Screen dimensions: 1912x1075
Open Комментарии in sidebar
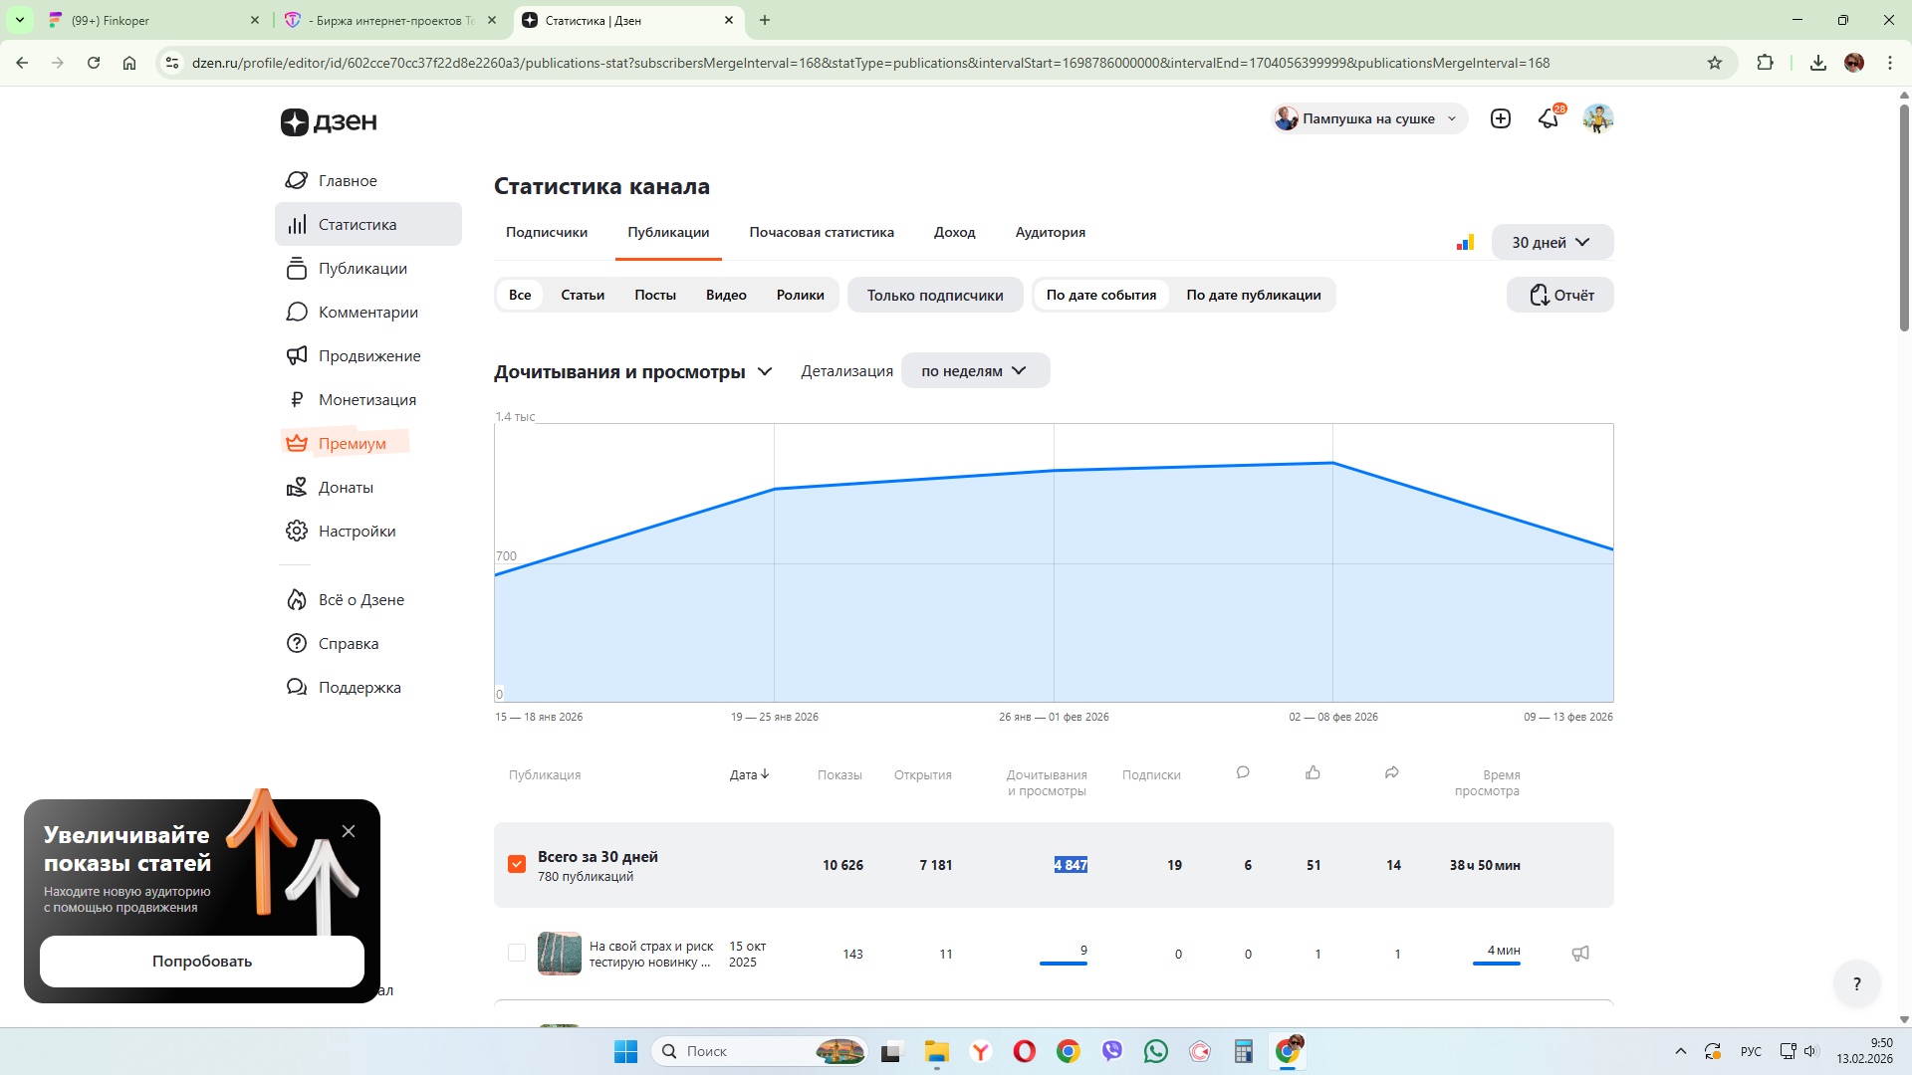click(367, 313)
